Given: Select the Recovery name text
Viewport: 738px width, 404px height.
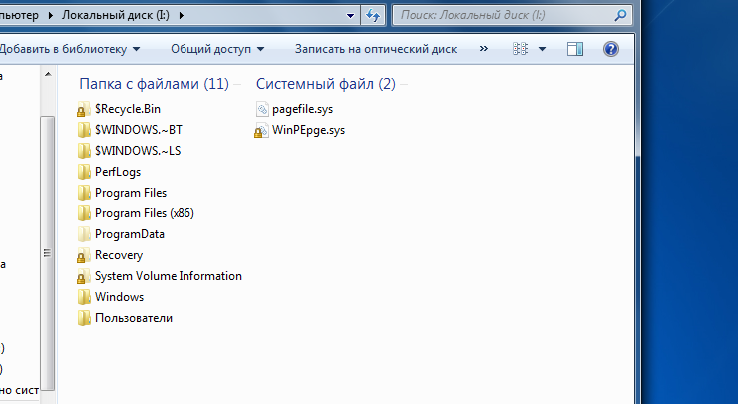Looking at the screenshot, I should [x=119, y=255].
